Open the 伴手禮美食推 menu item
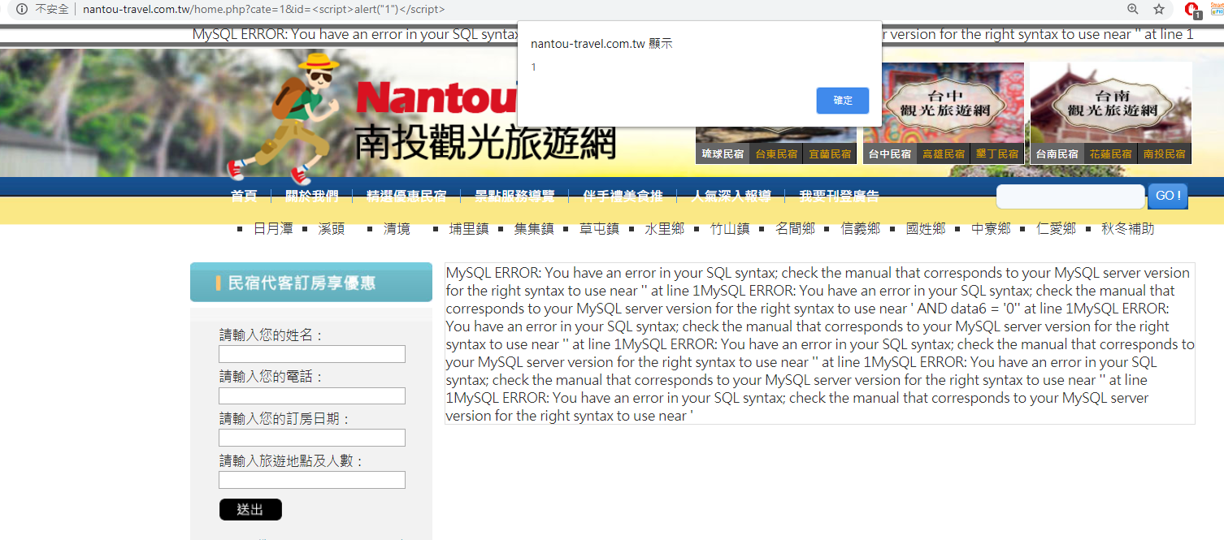The height and width of the screenshot is (540, 1224). click(x=623, y=196)
